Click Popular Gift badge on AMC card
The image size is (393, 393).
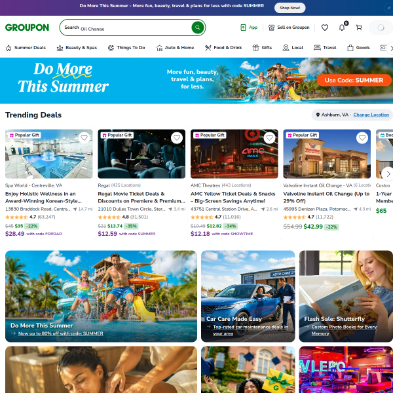click(x=210, y=135)
